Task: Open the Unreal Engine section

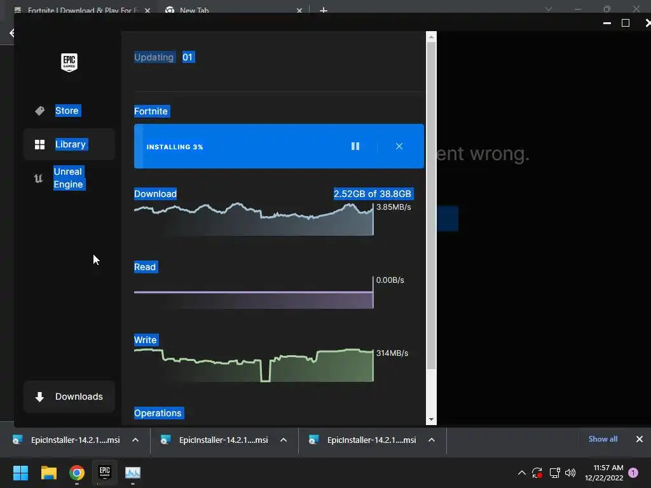Action: coord(69,178)
